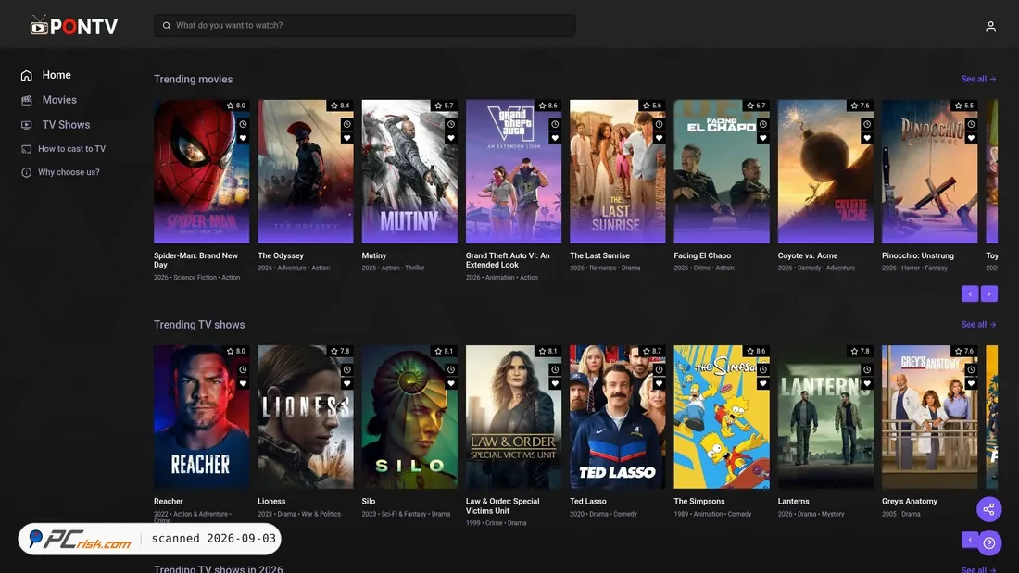
Task: Open the user account icon
Action: click(x=990, y=27)
